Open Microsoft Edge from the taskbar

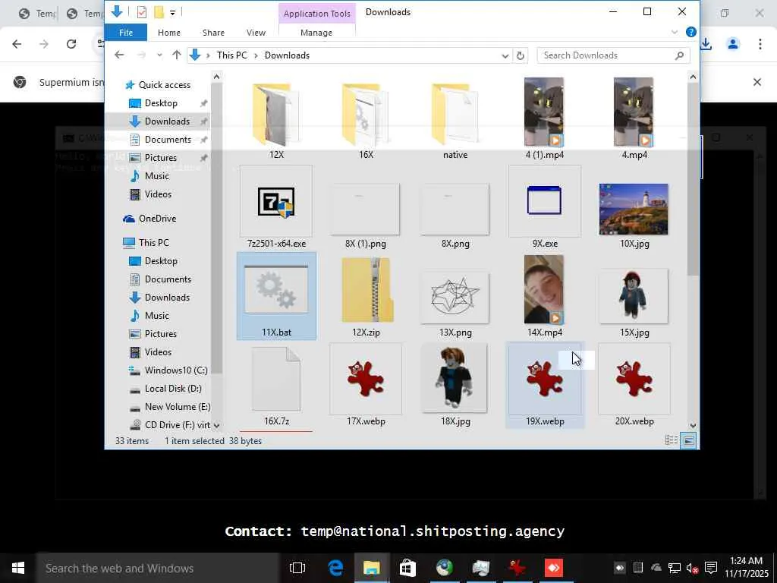tap(335, 568)
